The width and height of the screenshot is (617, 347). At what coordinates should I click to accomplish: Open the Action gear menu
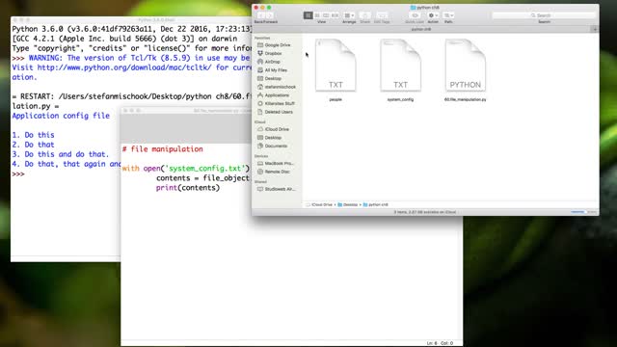coord(433,15)
